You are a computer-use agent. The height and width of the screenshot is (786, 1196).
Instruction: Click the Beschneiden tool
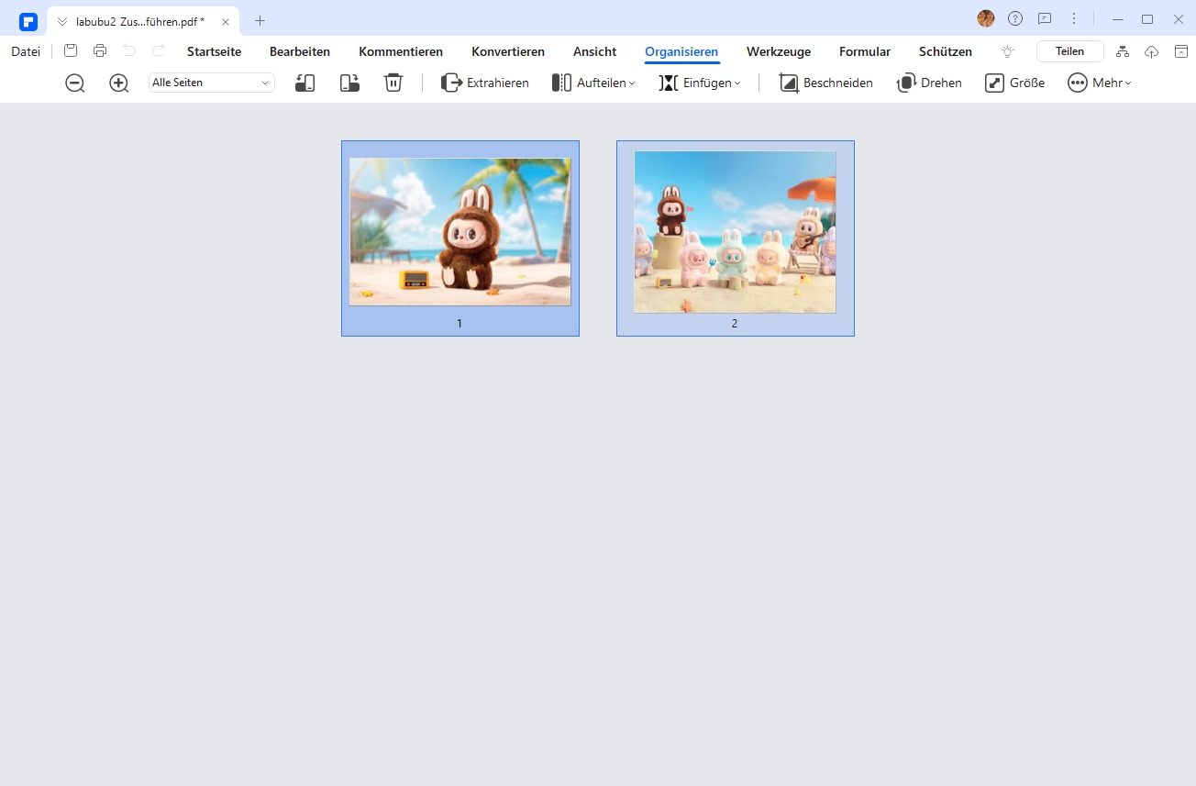pyautogui.click(x=825, y=83)
